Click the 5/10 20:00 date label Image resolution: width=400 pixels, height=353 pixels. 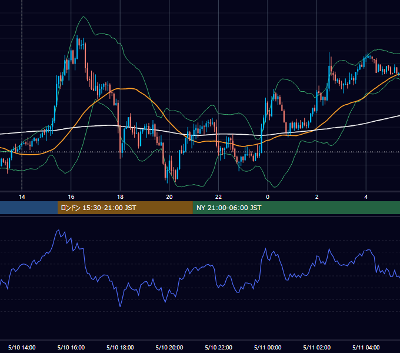pyautogui.click(x=169, y=347)
